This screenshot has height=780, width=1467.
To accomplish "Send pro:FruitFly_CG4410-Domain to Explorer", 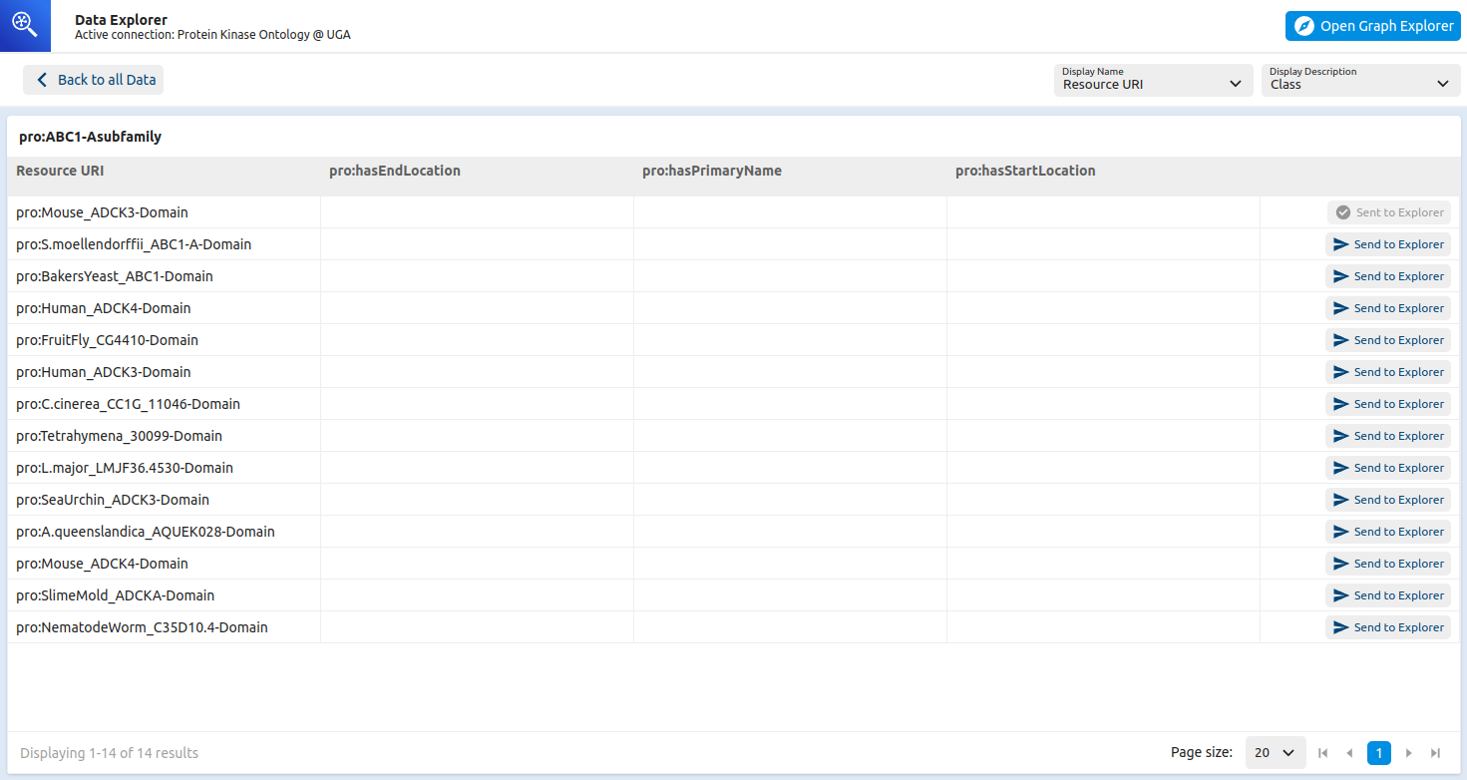I will pyautogui.click(x=1387, y=340).
